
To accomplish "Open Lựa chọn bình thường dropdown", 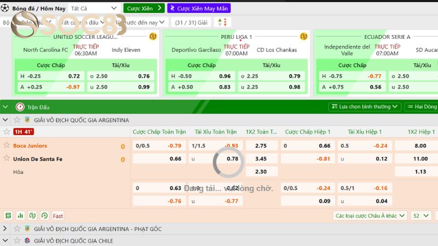I will [365, 107].
